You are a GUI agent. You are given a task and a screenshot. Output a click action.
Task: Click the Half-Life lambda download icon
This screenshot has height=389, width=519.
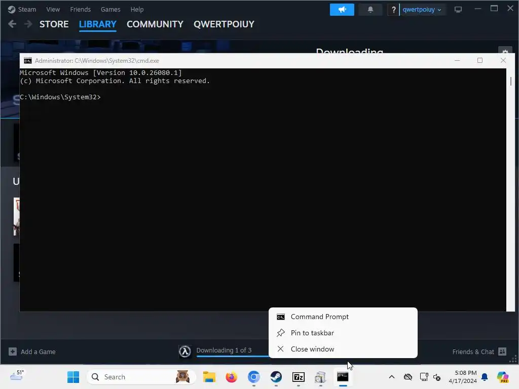point(185,352)
